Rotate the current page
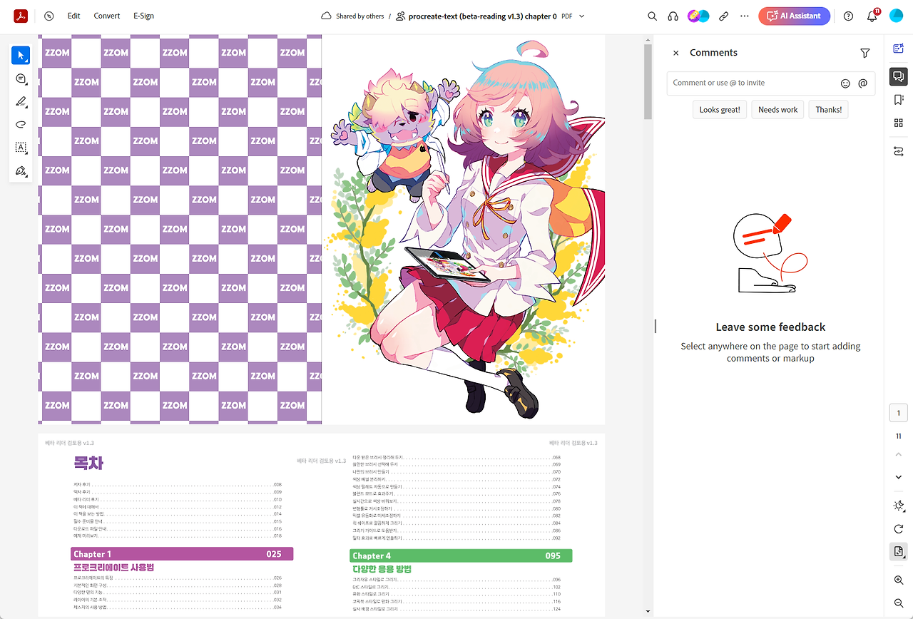This screenshot has width=913, height=619. pos(898,528)
